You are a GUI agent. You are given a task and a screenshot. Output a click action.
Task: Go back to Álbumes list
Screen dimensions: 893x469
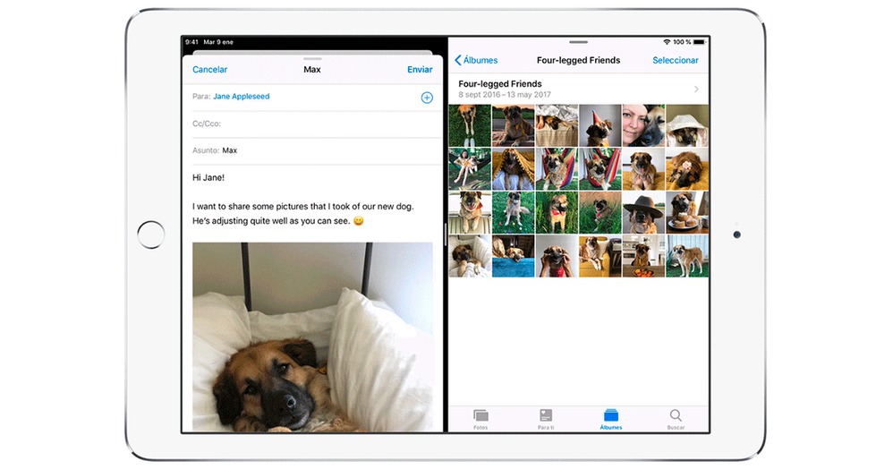coord(476,61)
